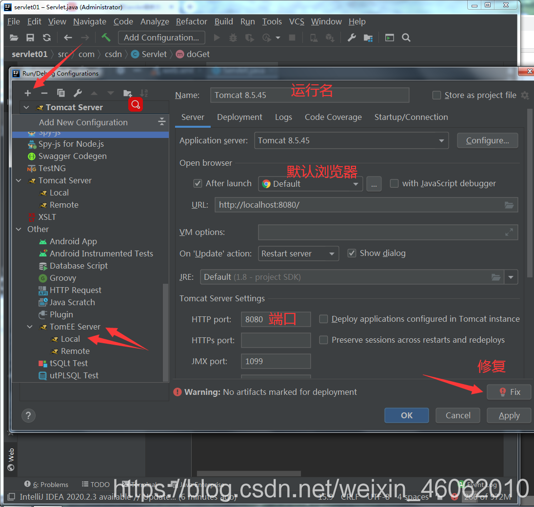Screen dimensions: 534x507
Task: Click the Add New Configuration popup settings icon
Action: 162,122
